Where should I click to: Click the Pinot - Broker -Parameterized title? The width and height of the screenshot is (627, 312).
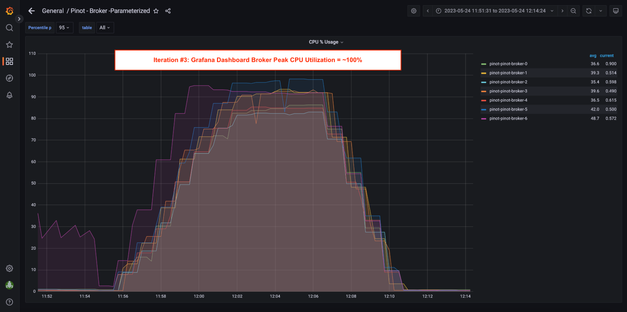(x=110, y=11)
